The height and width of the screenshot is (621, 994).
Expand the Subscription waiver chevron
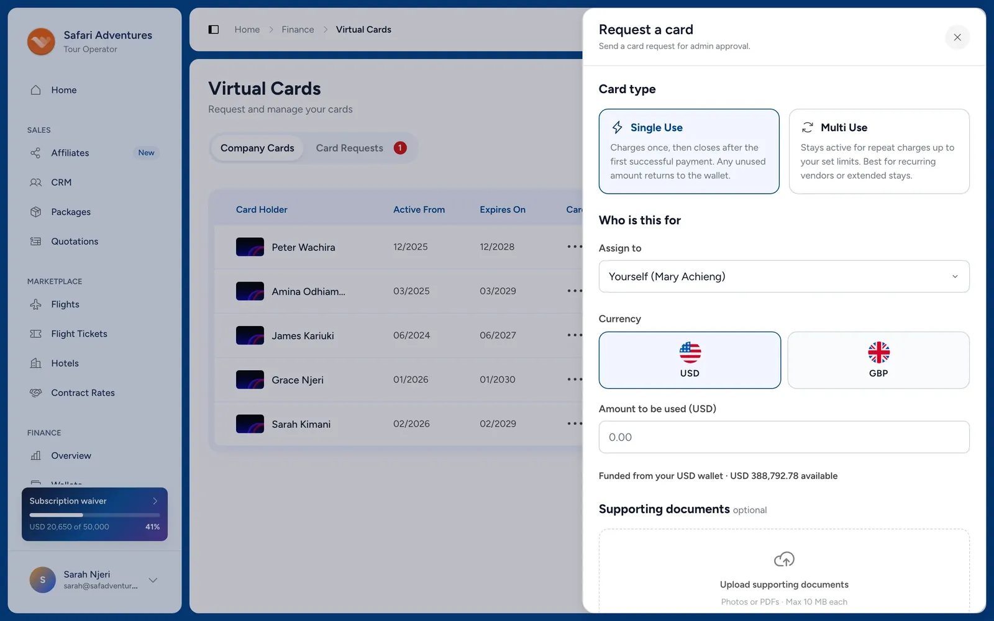tap(155, 501)
